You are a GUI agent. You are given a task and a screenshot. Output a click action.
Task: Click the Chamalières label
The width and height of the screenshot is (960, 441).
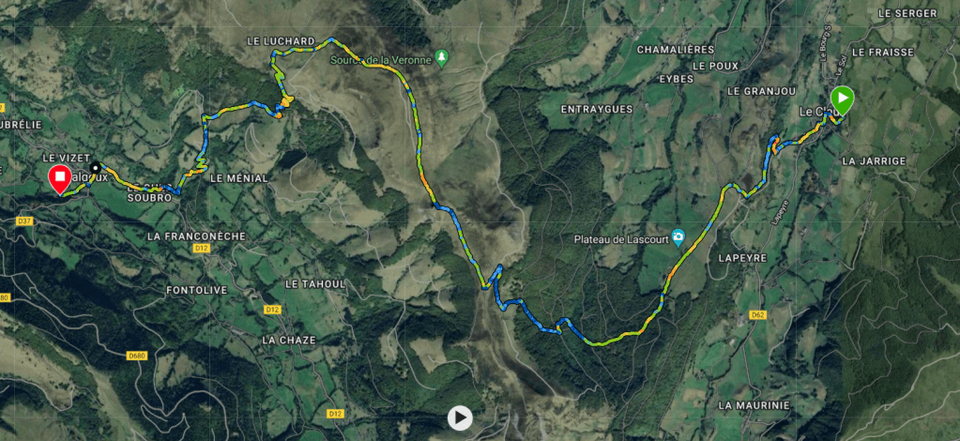(x=676, y=49)
